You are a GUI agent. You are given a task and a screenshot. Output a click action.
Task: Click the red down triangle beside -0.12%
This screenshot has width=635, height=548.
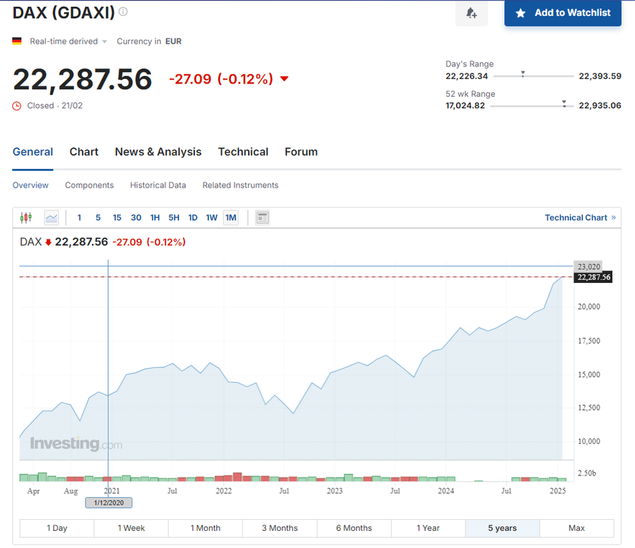pyautogui.click(x=285, y=79)
